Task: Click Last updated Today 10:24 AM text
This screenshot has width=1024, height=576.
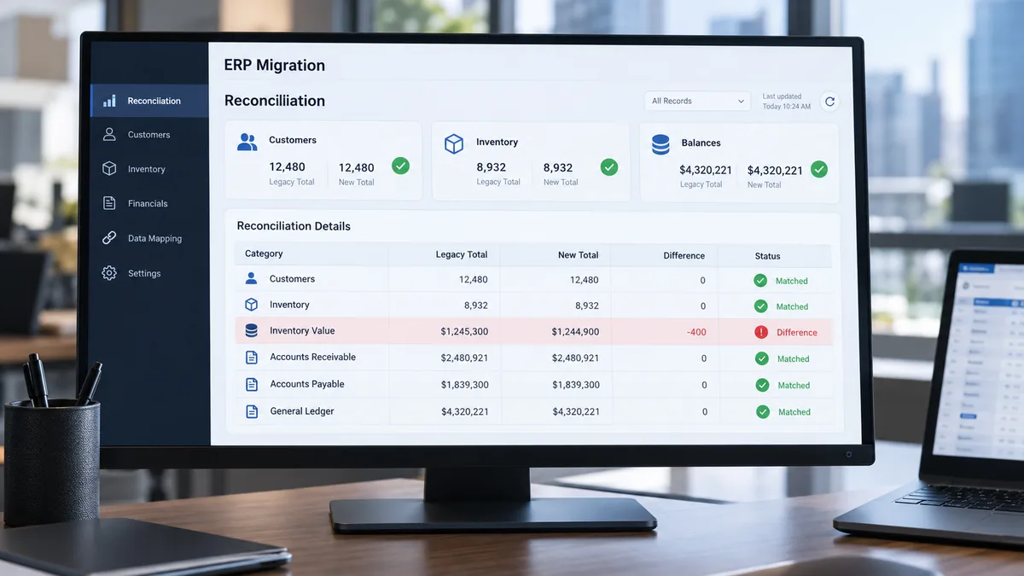Action: coord(786,102)
